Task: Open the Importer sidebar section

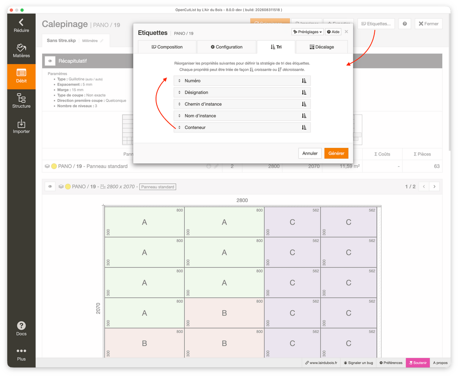Action: tap(21, 127)
